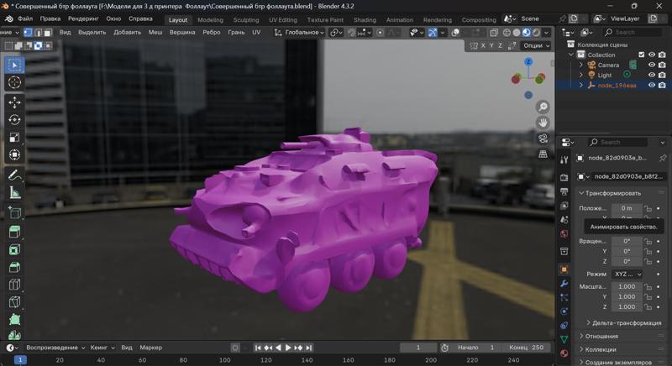
Task: Open the Render properties tab
Action: [x=564, y=177]
